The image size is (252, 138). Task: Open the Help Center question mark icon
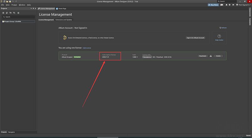click(x=219, y=37)
